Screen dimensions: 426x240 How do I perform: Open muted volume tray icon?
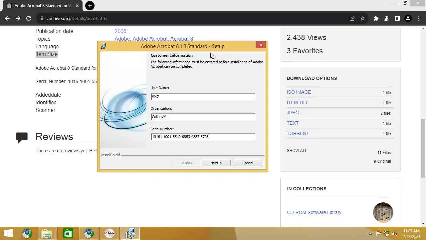pos(395,234)
